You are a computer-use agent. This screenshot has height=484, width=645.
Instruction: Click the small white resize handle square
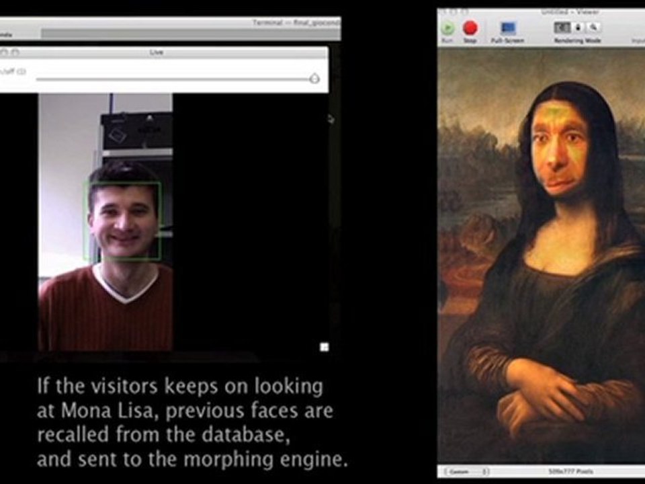coord(324,348)
